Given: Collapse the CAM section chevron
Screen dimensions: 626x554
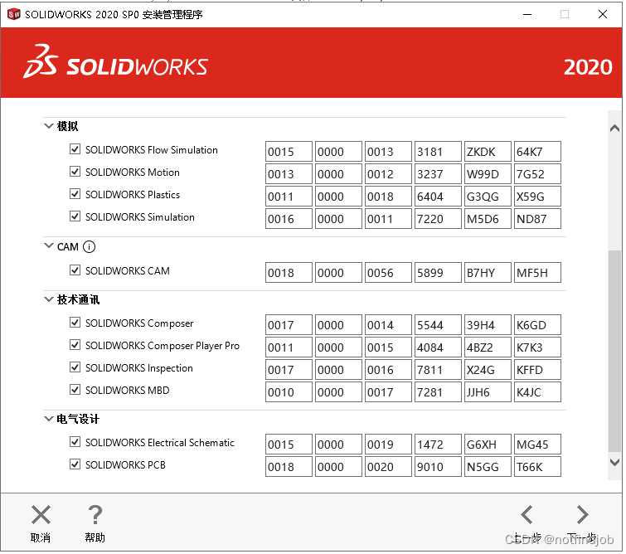Looking at the screenshot, I should [x=48, y=246].
